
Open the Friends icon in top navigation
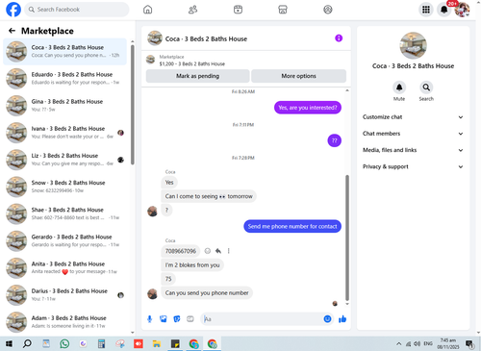[192, 10]
